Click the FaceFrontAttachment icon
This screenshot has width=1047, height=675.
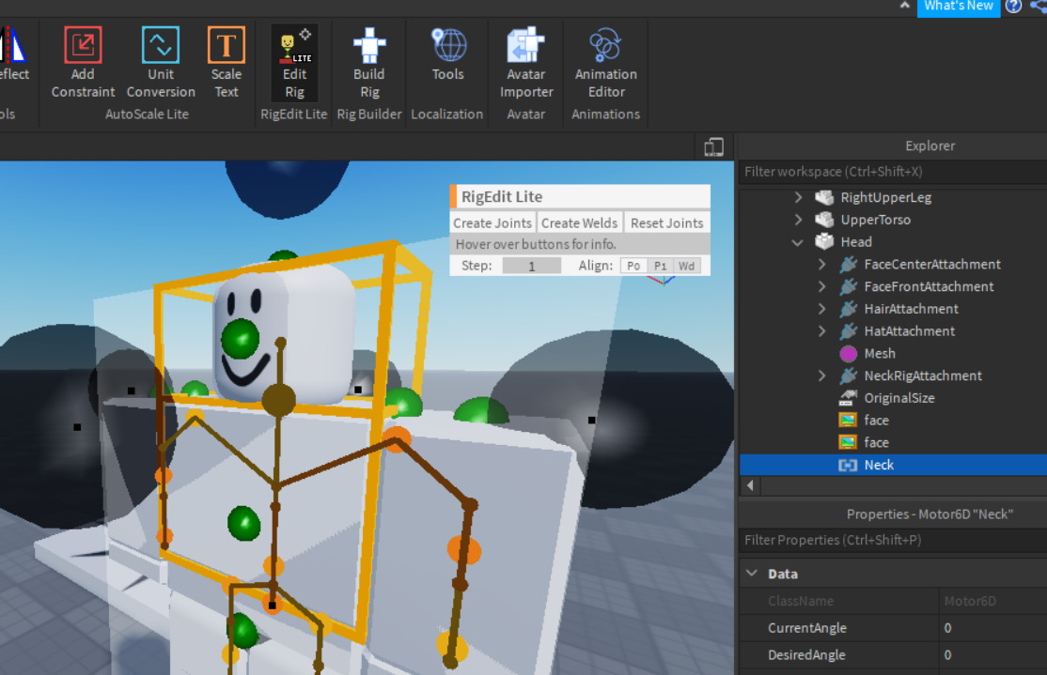pos(848,286)
